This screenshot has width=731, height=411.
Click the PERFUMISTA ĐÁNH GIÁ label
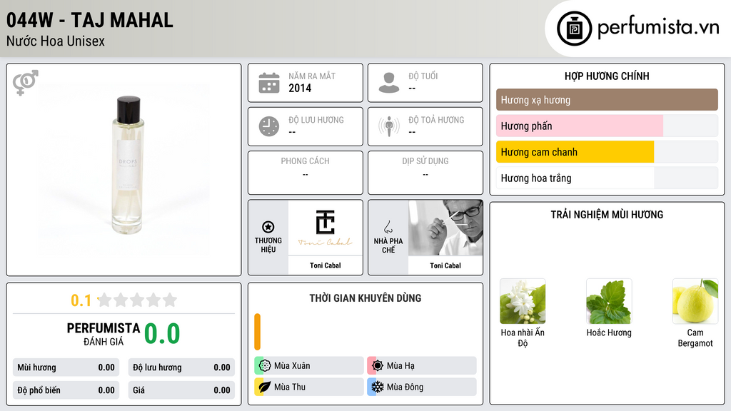104,335
